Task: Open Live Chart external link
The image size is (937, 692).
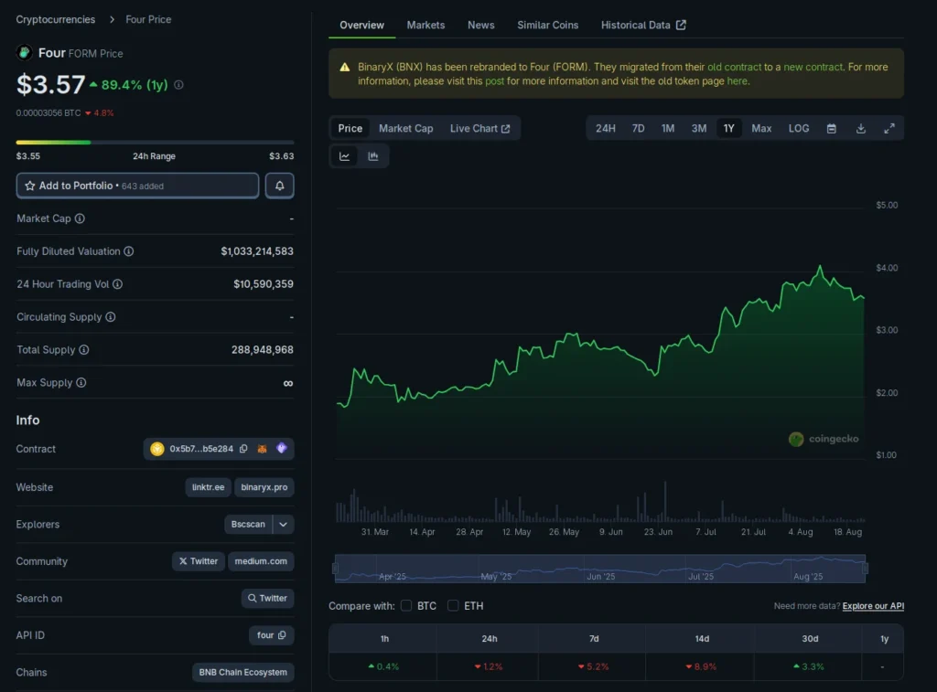Action: [x=479, y=128]
